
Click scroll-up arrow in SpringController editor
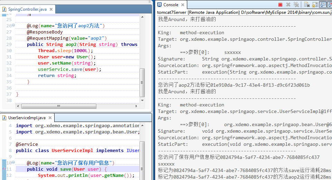[142, 17]
